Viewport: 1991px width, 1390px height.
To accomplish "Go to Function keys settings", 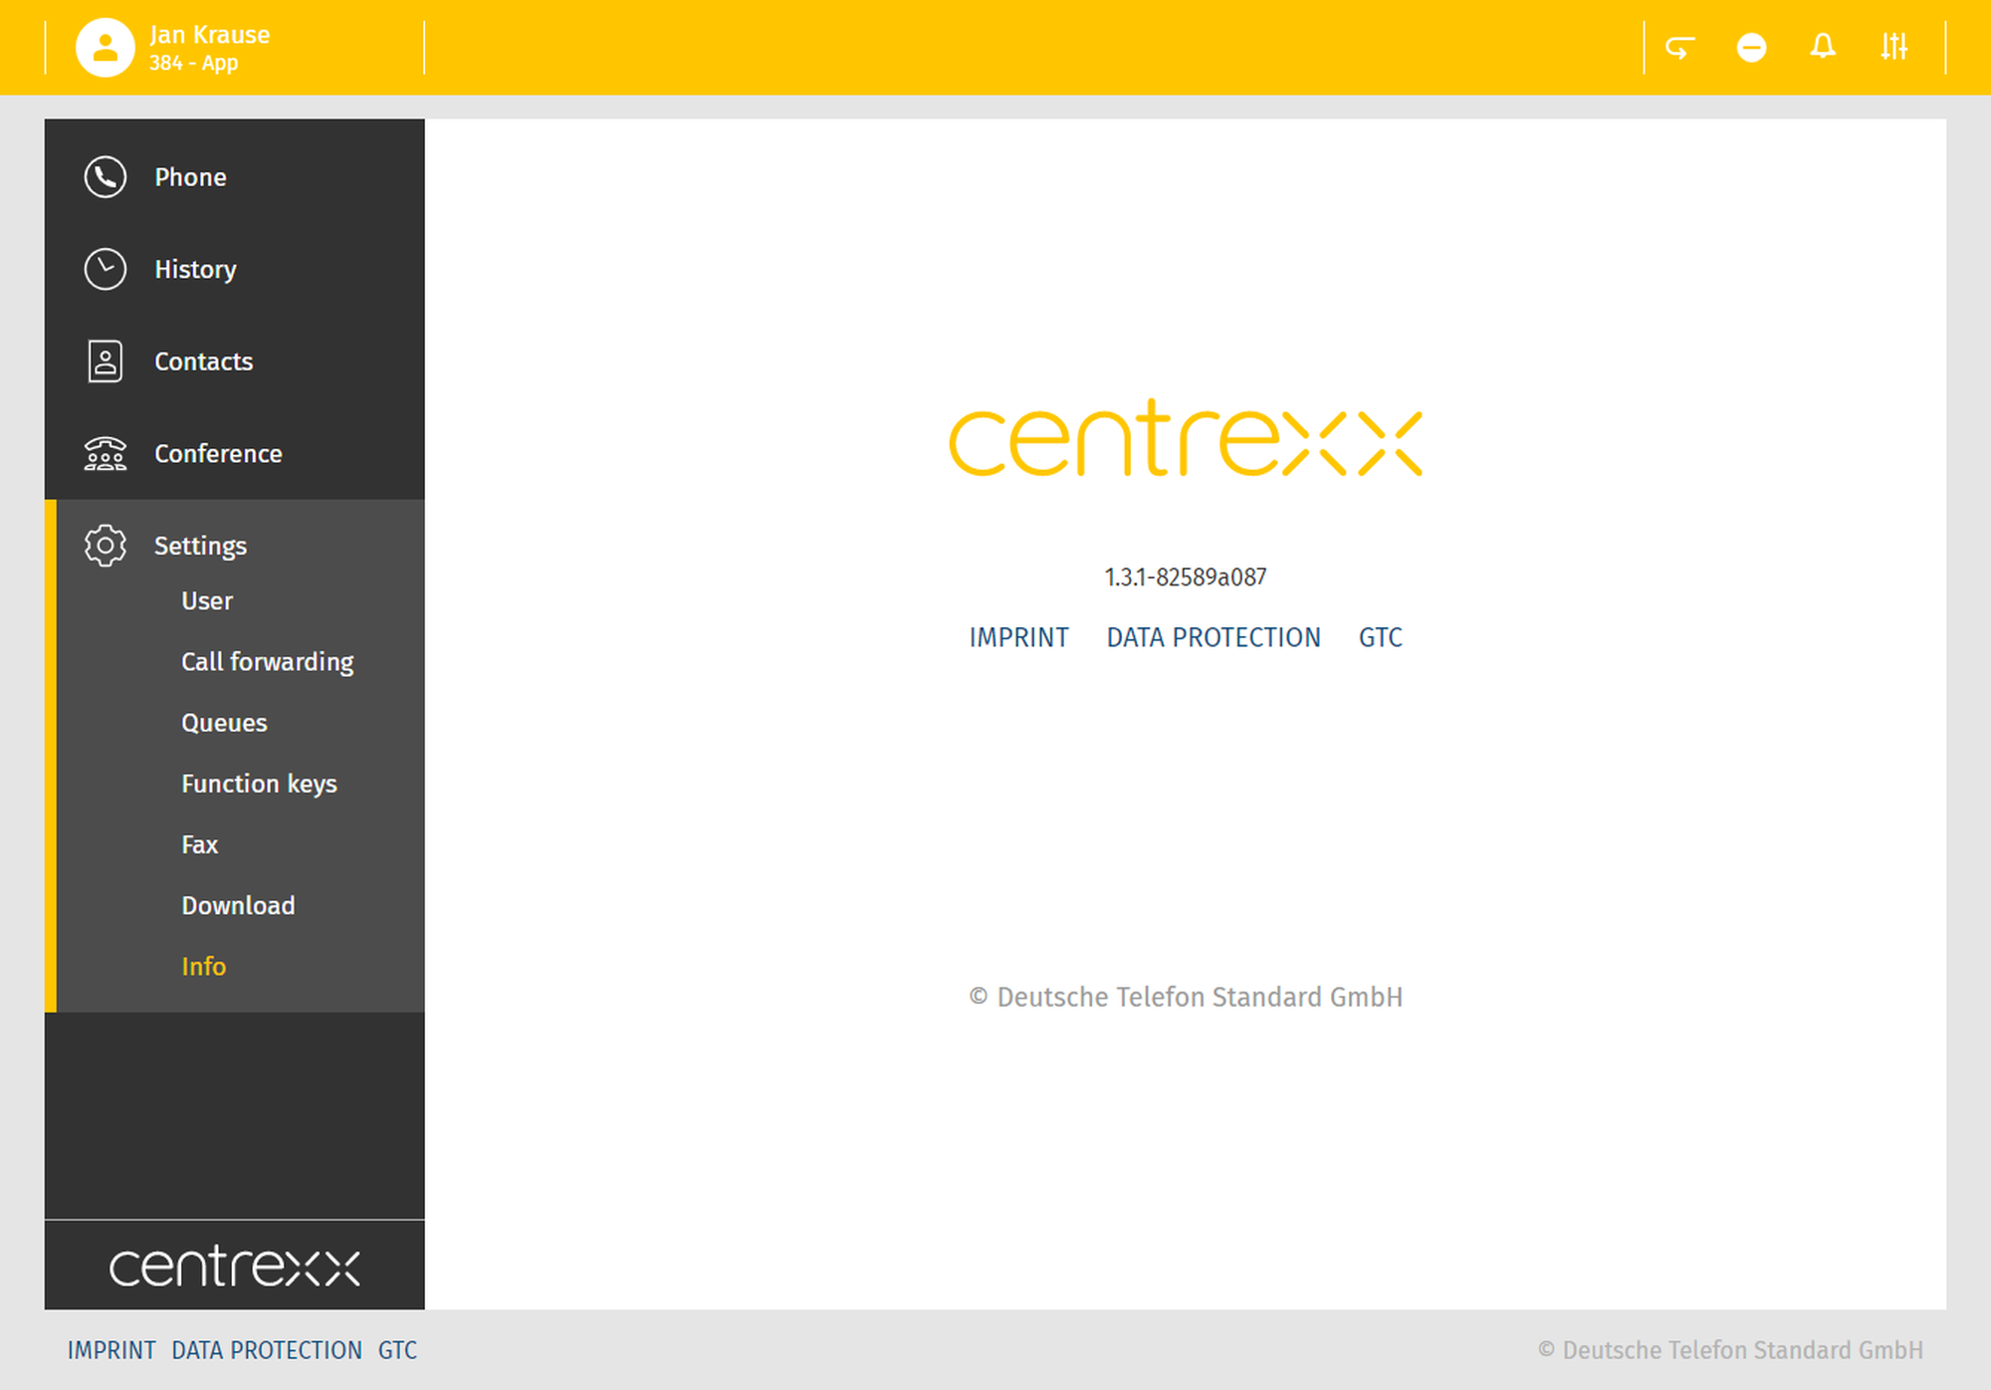I will point(259,784).
